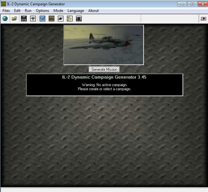Open the Edit menu
Image resolution: width=208 pixels, height=192 pixels.
[17, 11]
